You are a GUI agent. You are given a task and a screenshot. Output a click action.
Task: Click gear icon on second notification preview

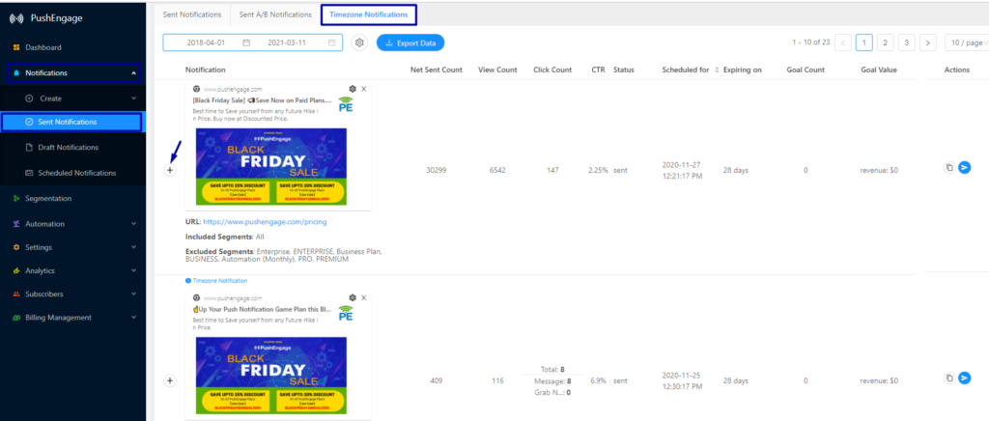[x=353, y=297]
